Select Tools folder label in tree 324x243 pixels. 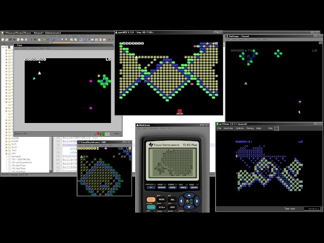coord(14,150)
